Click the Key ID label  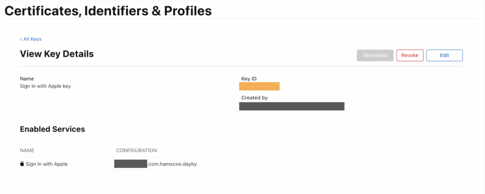(249, 79)
